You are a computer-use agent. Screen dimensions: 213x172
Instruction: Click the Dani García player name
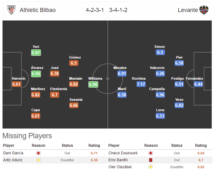tap(13, 153)
